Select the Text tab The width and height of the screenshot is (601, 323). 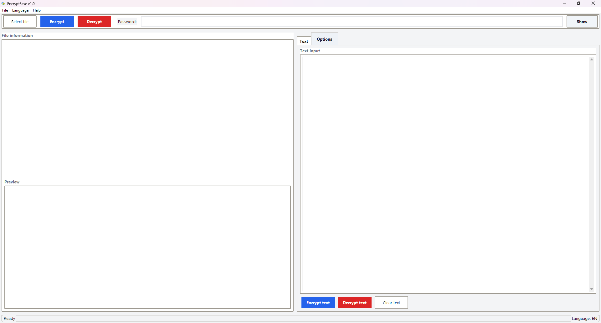[304, 41]
